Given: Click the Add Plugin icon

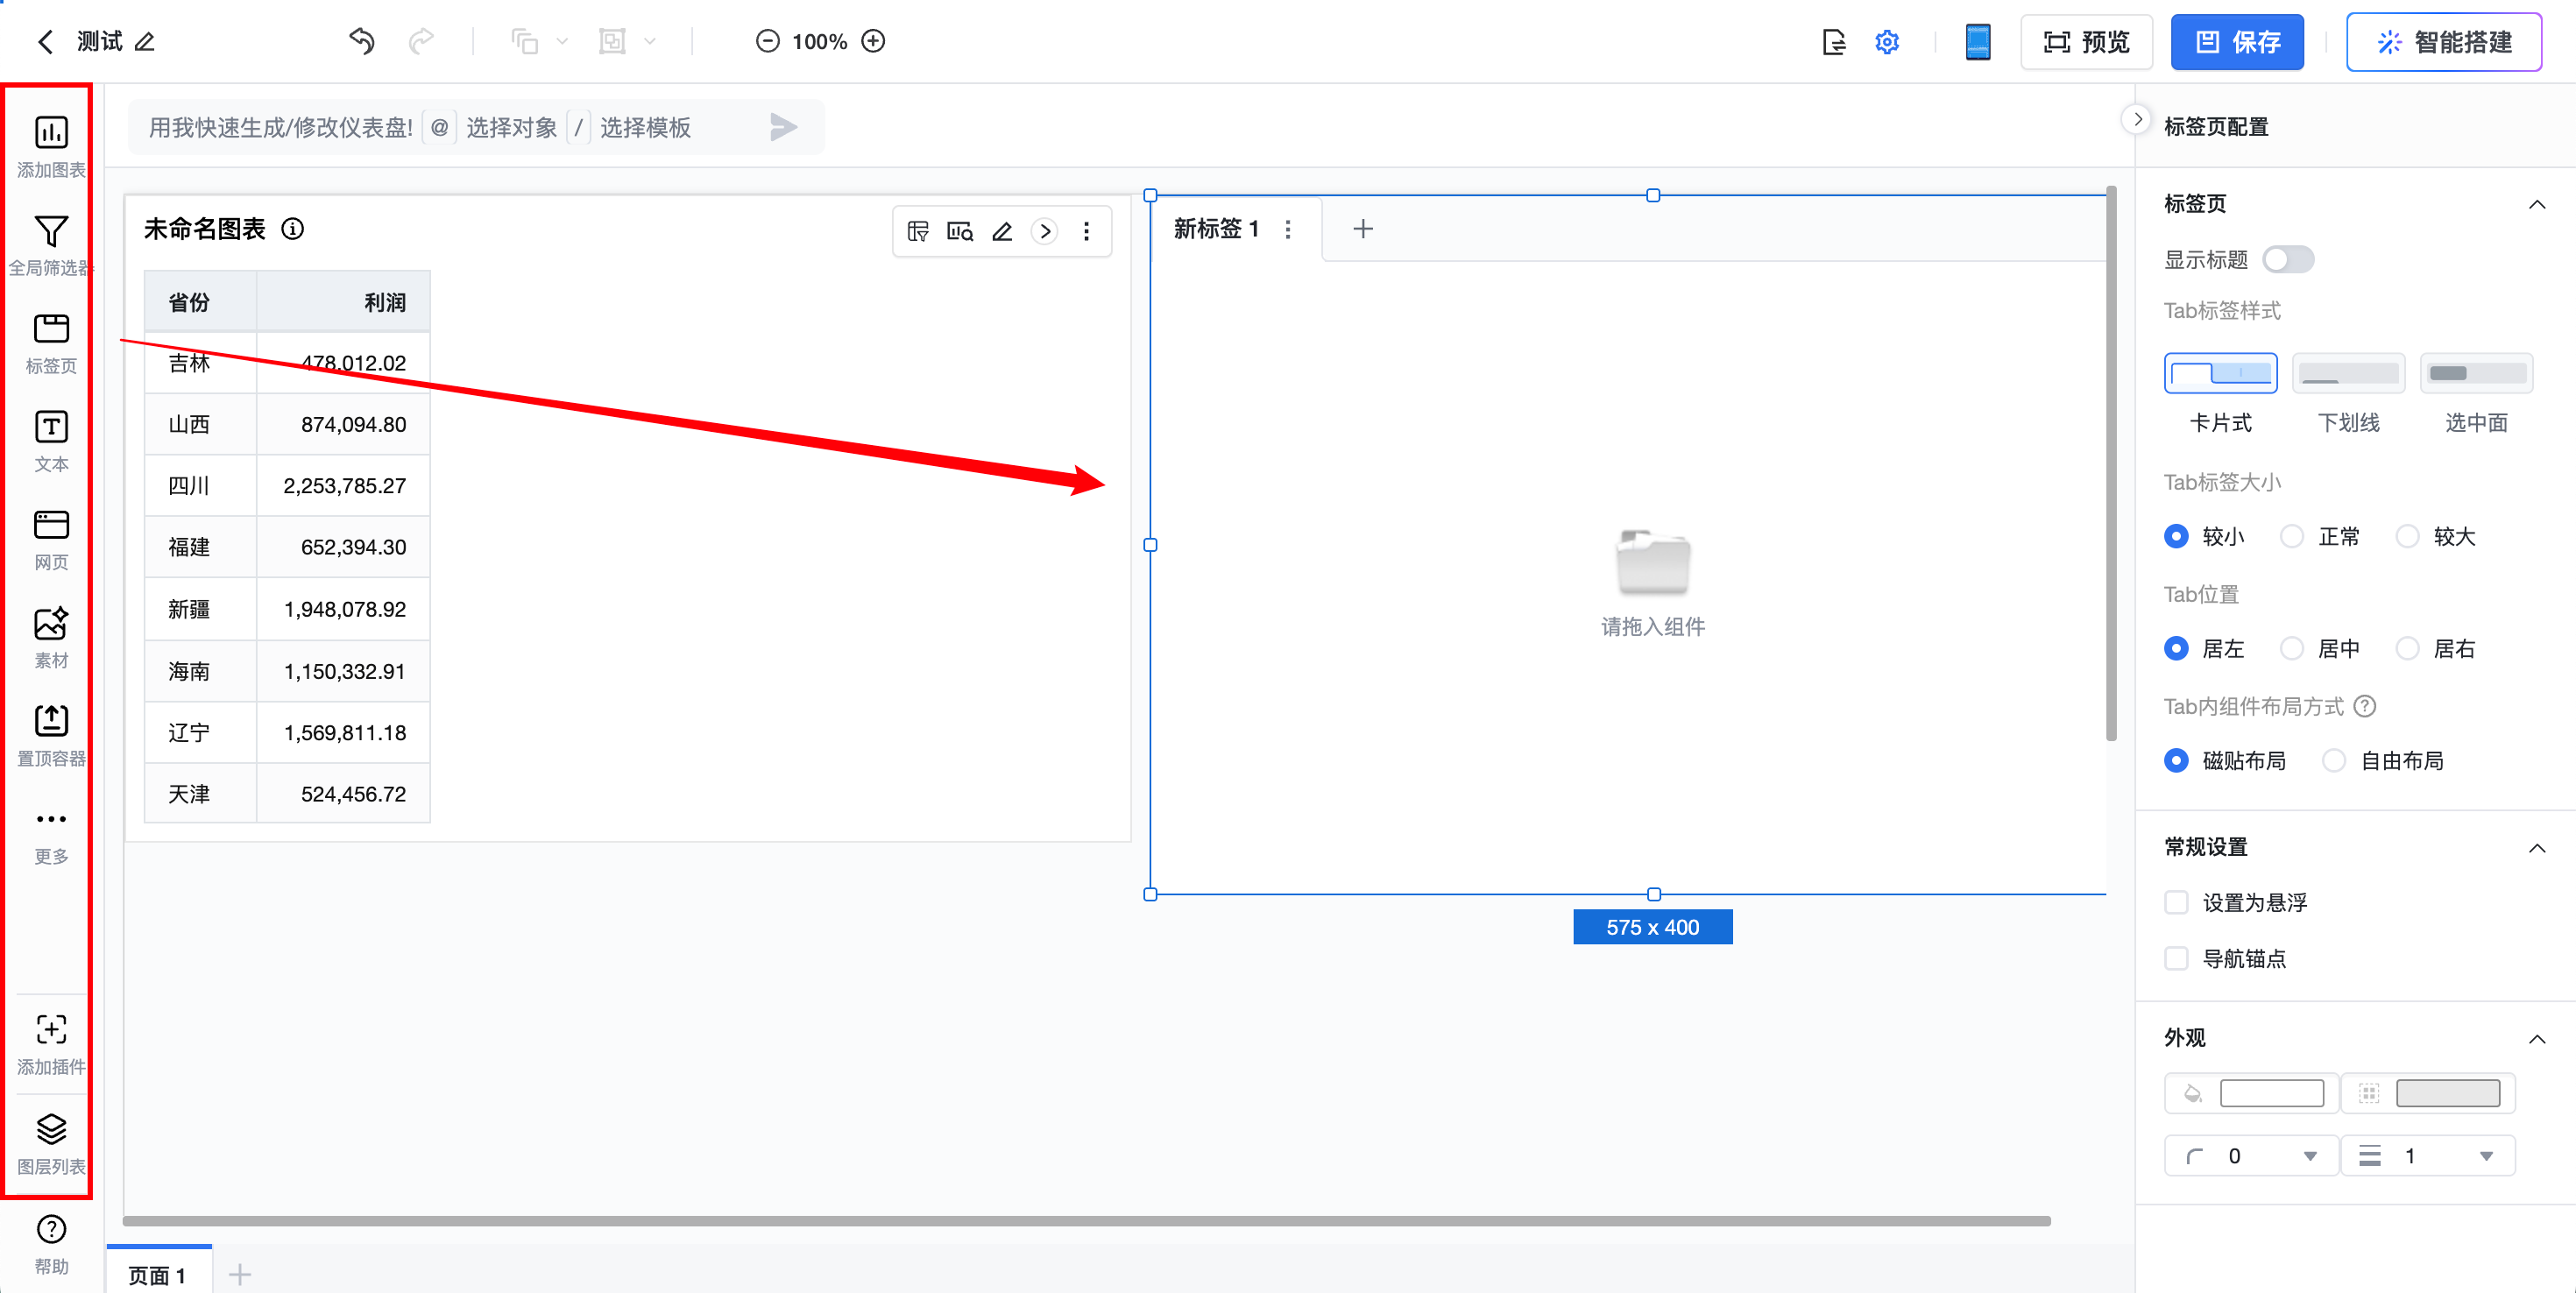Looking at the screenshot, I should pyautogui.click(x=51, y=1030).
